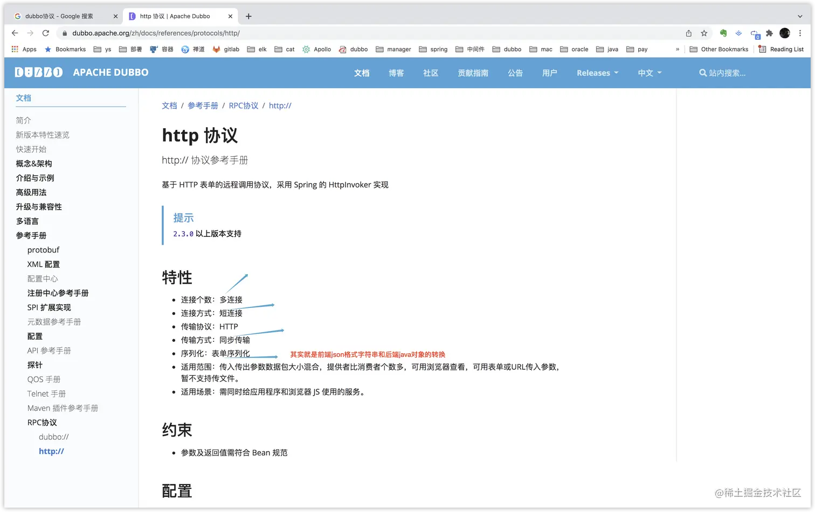Open the spring bookmark folder
The height and width of the screenshot is (512, 815).
point(433,49)
